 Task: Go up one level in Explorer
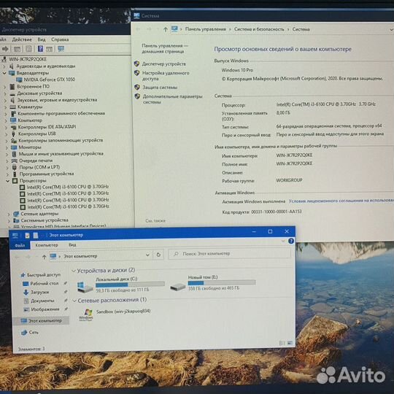[45, 257]
